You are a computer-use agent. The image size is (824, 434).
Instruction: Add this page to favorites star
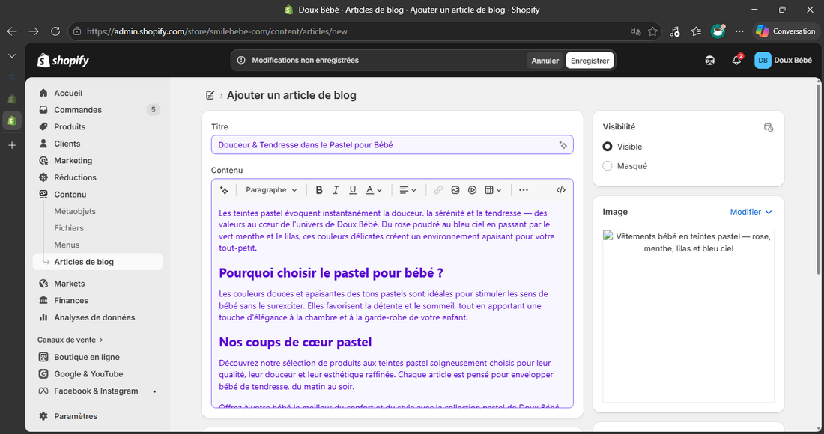pyautogui.click(x=652, y=31)
